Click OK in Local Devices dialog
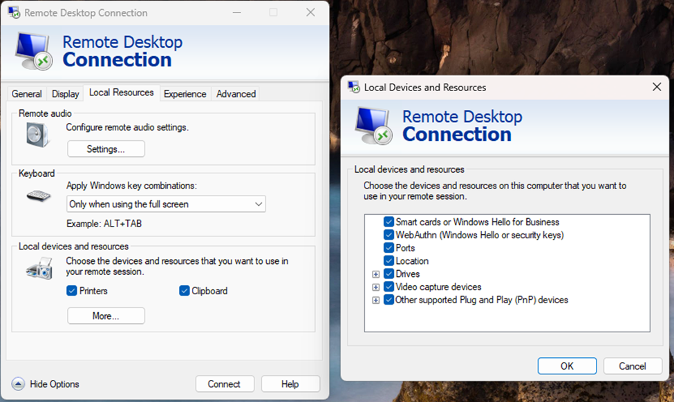The height and width of the screenshot is (402, 674). click(x=567, y=366)
